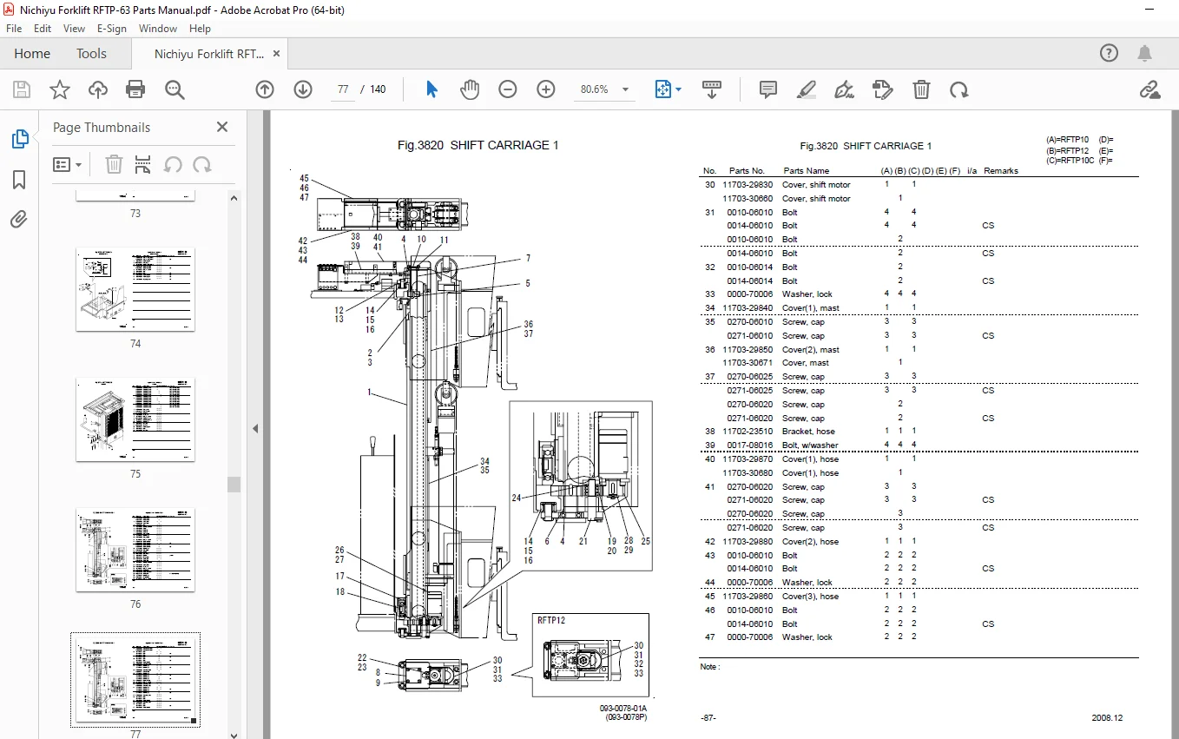Rotate the page clockwise

tap(958, 89)
